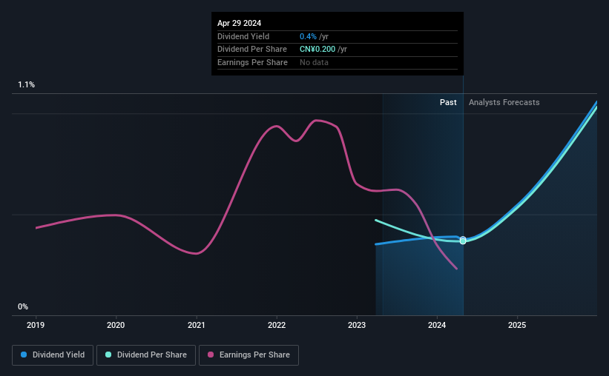609x376 pixels.
Task: Click the CN¥0.200 dividend per share value
Action: click(317, 50)
